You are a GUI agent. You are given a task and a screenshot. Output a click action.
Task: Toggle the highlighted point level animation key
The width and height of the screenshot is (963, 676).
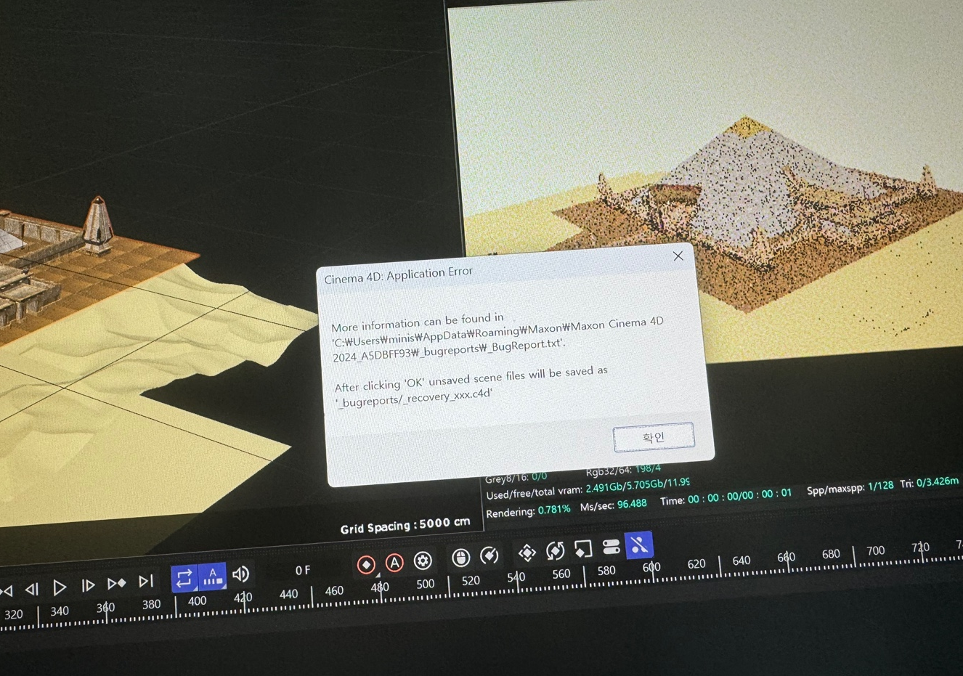[639, 545]
